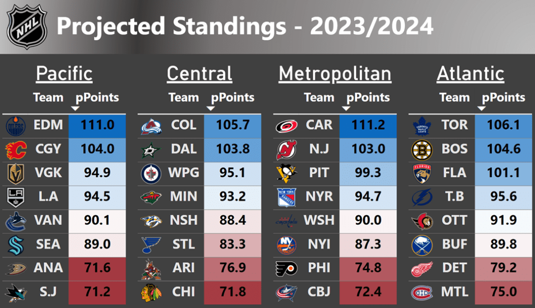535x308 pixels.
Task: Click the Boston Bruins logo
Action: click(422, 150)
